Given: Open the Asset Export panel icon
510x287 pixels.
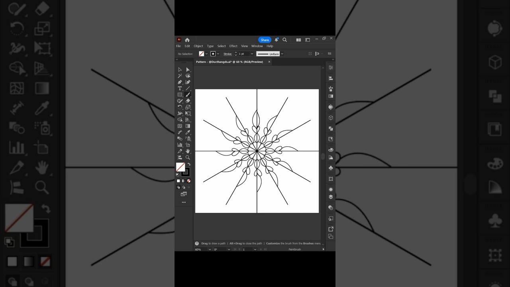Looking at the screenshot, I should [331, 229].
